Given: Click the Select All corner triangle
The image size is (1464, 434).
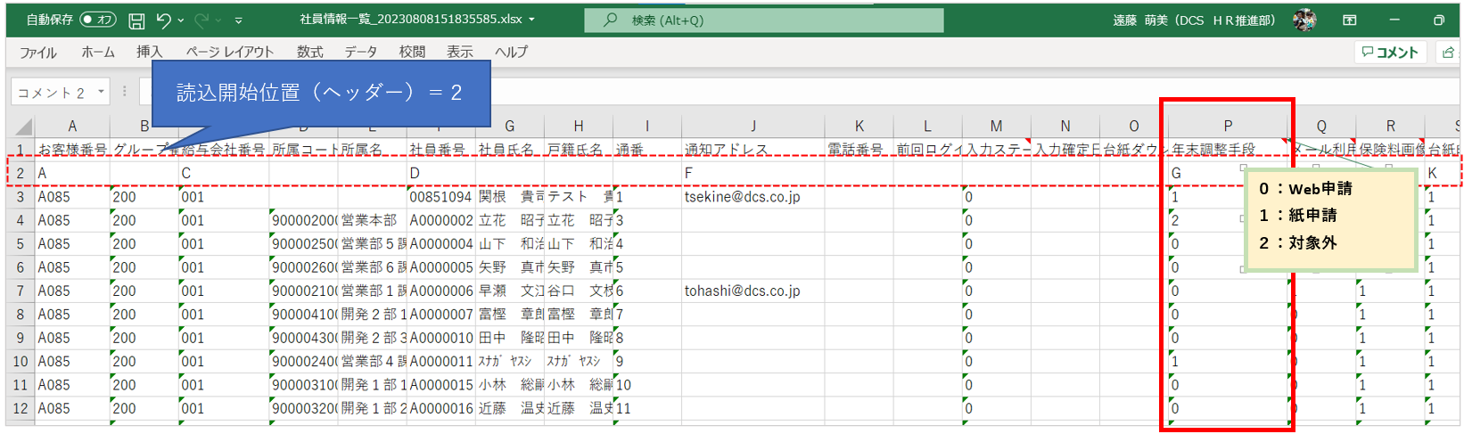Looking at the screenshot, I should (x=22, y=127).
